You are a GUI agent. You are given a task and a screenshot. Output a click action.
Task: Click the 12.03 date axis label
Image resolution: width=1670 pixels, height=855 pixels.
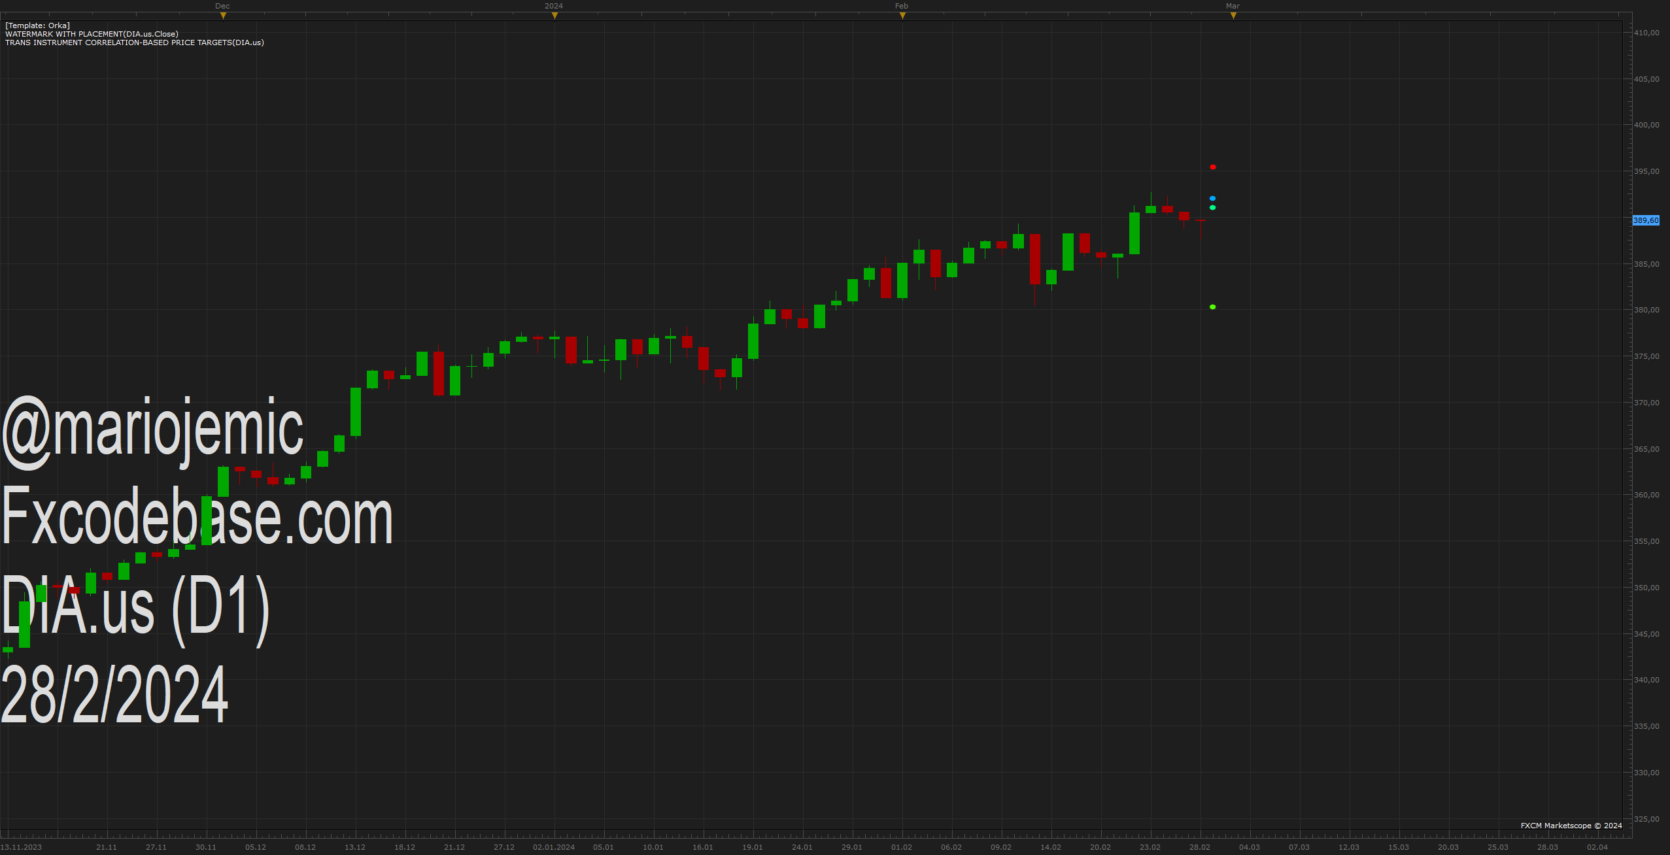pos(1349,847)
